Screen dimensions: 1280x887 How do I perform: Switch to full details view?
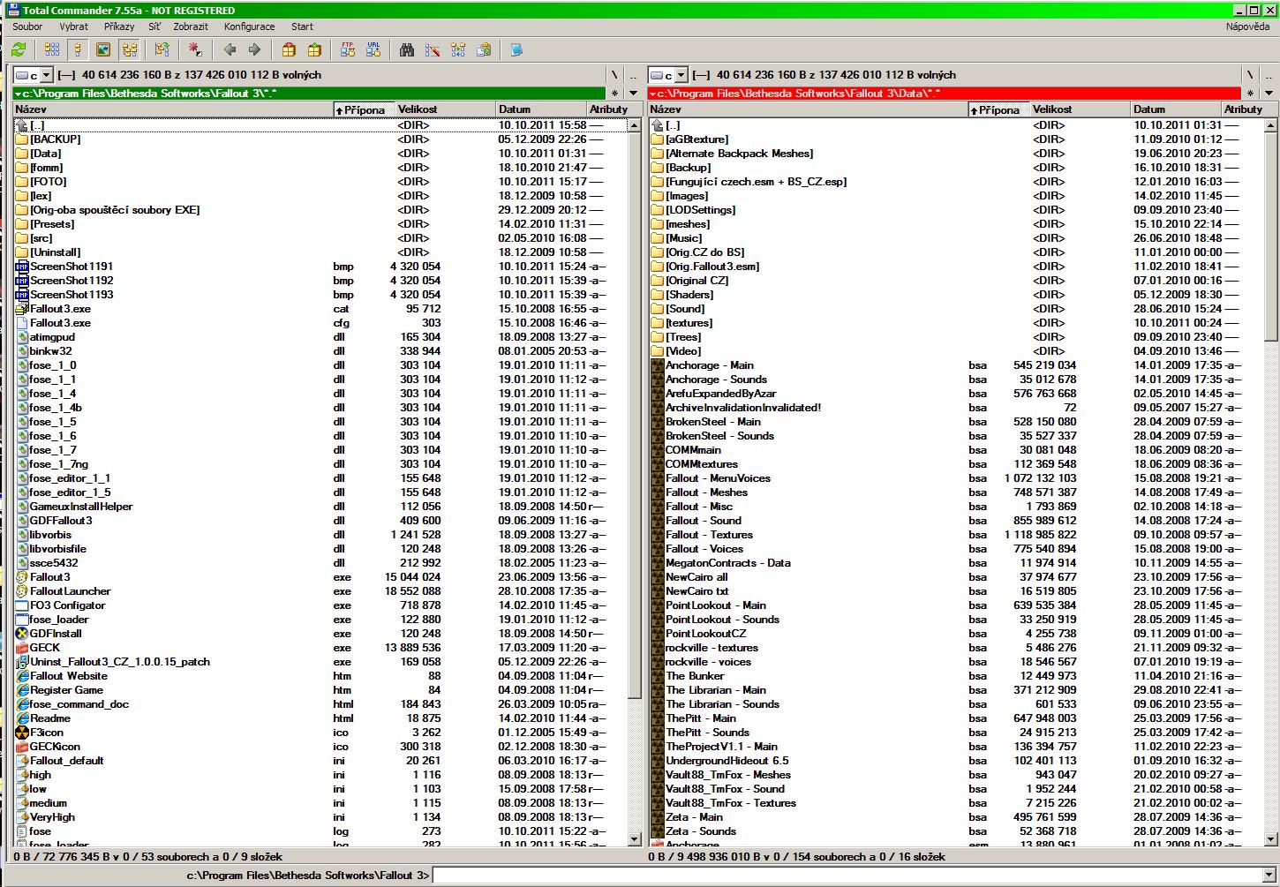[78, 50]
